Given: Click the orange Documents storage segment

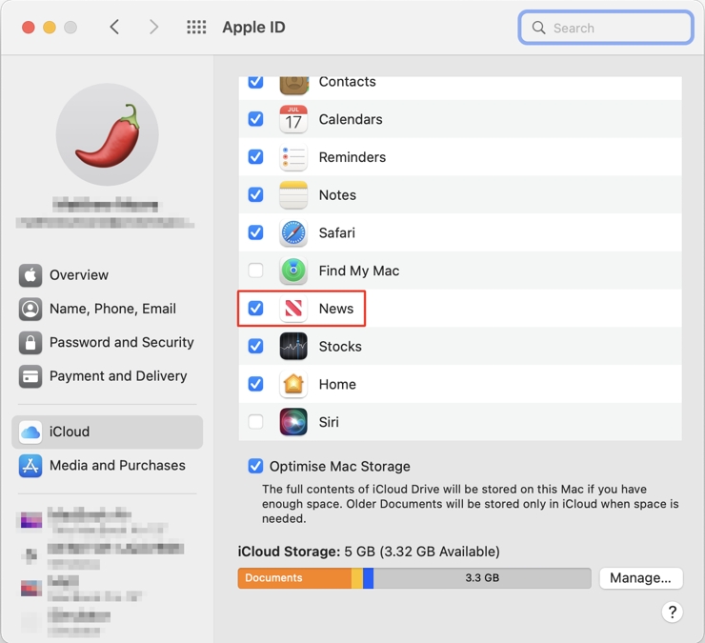Looking at the screenshot, I should (x=294, y=578).
